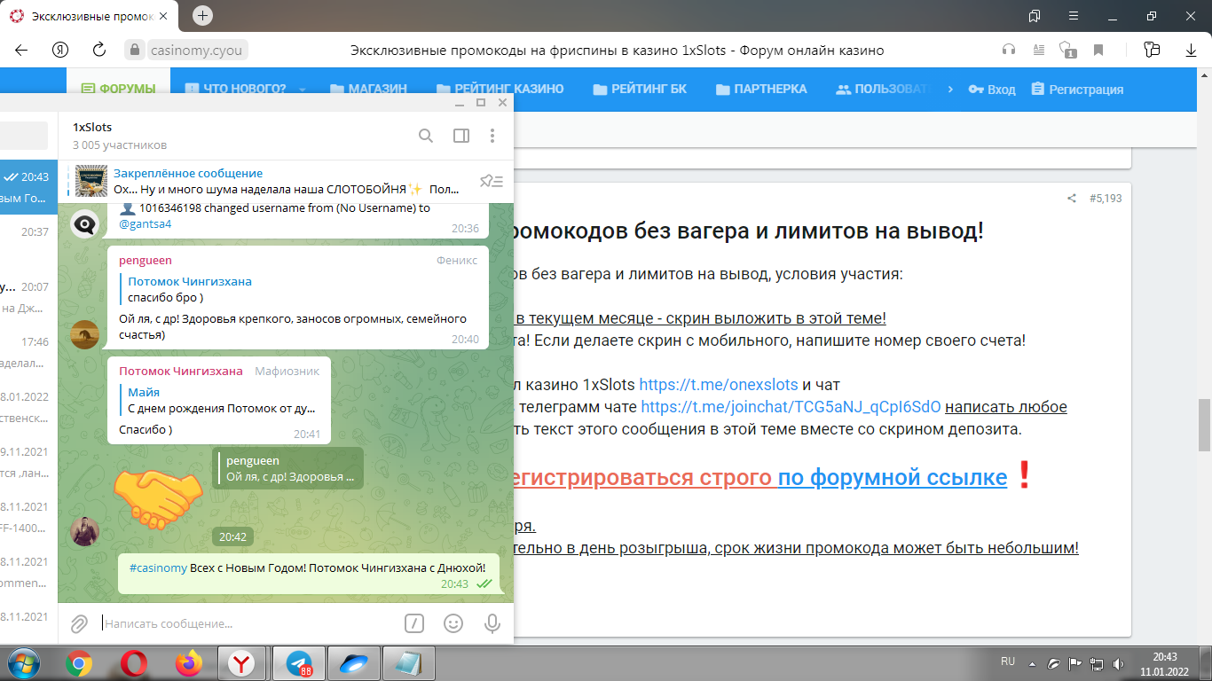The image size is (1212, 681).
Task: Open browser downloads arrow
Action: coord(1191,50)
